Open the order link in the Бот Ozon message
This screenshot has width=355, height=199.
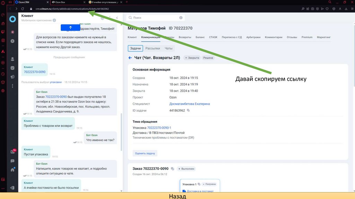56,97
